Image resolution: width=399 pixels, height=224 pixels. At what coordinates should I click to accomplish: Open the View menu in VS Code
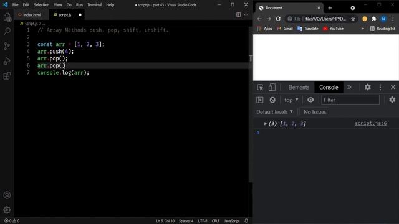58,5
